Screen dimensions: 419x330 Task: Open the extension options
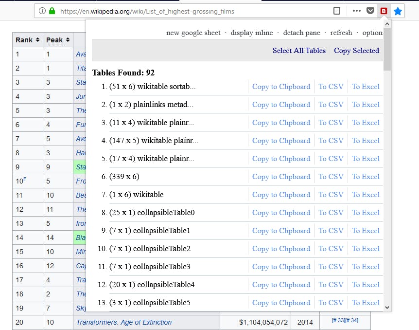[x=371, y=33]
